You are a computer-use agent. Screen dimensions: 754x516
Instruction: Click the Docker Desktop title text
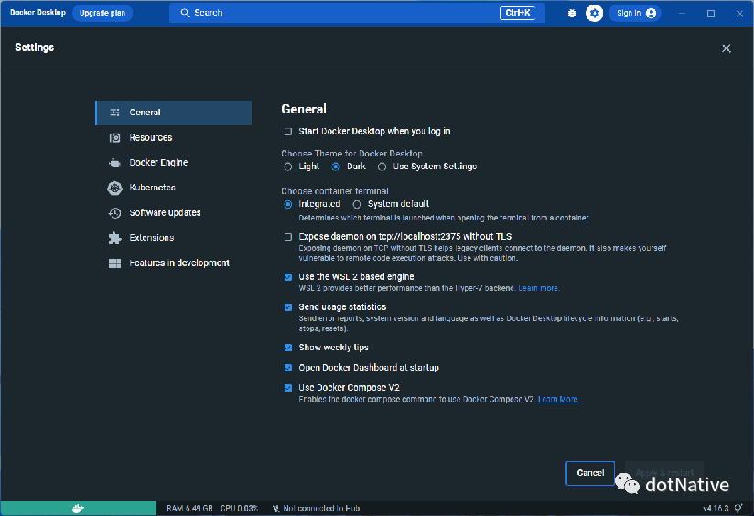[38, 13]
